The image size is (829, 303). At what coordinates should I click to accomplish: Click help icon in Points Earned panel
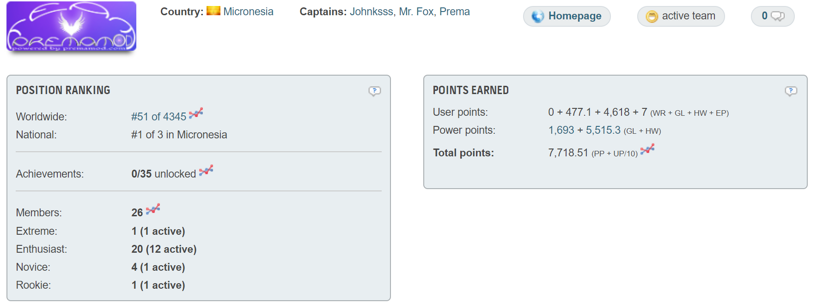(x=791, y=91)
